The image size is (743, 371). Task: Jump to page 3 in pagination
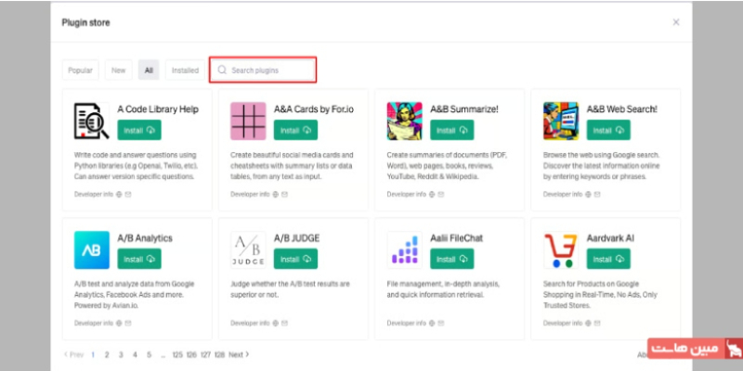pos(121,354)
